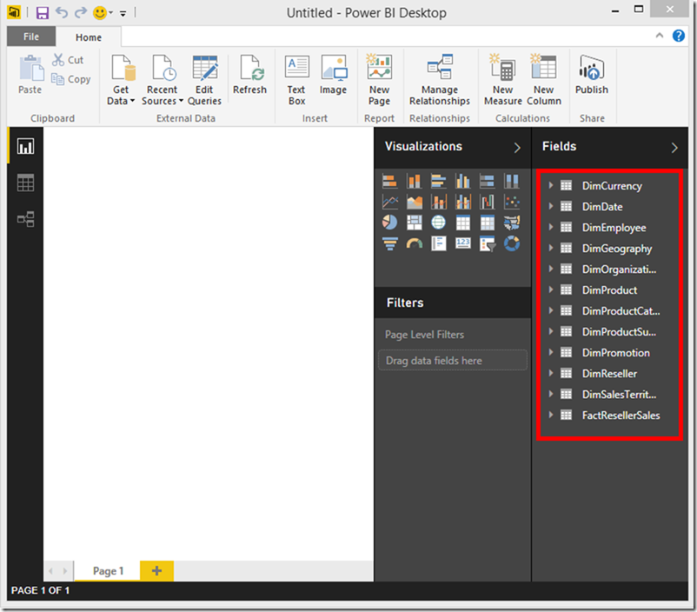Open the Recent Sources dropdown
The image size is (697, 612).
pos(163,80)
